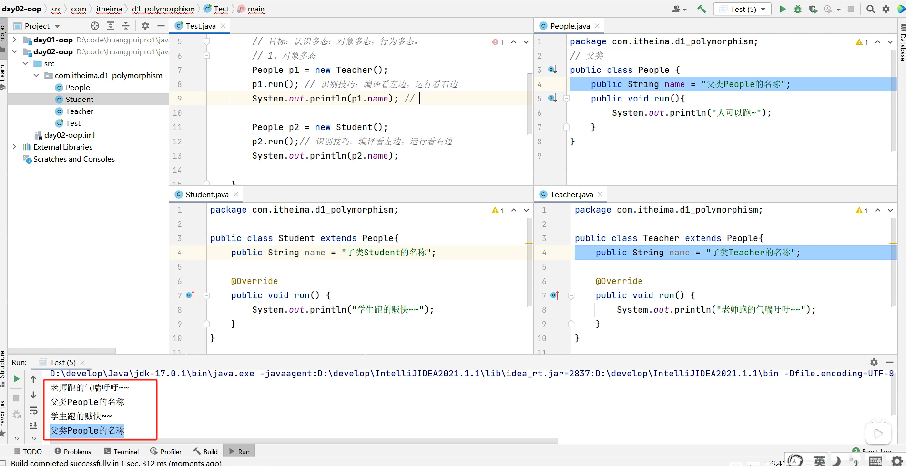This screenshot has width=906, height=466.
Task: Click the error indicator in Test.java
Action: click(x=498, y=42)
